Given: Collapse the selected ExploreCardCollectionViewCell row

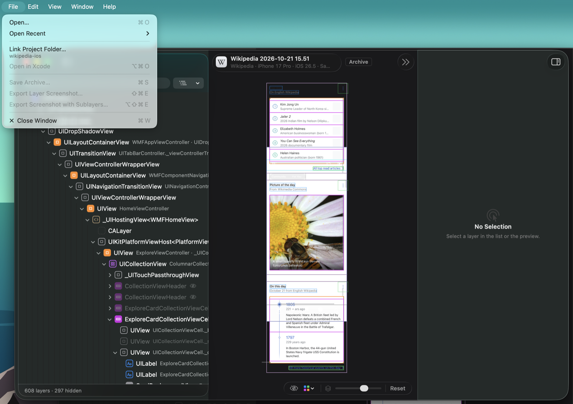Looking at the screenshot, I should click(x=110, y=319).
